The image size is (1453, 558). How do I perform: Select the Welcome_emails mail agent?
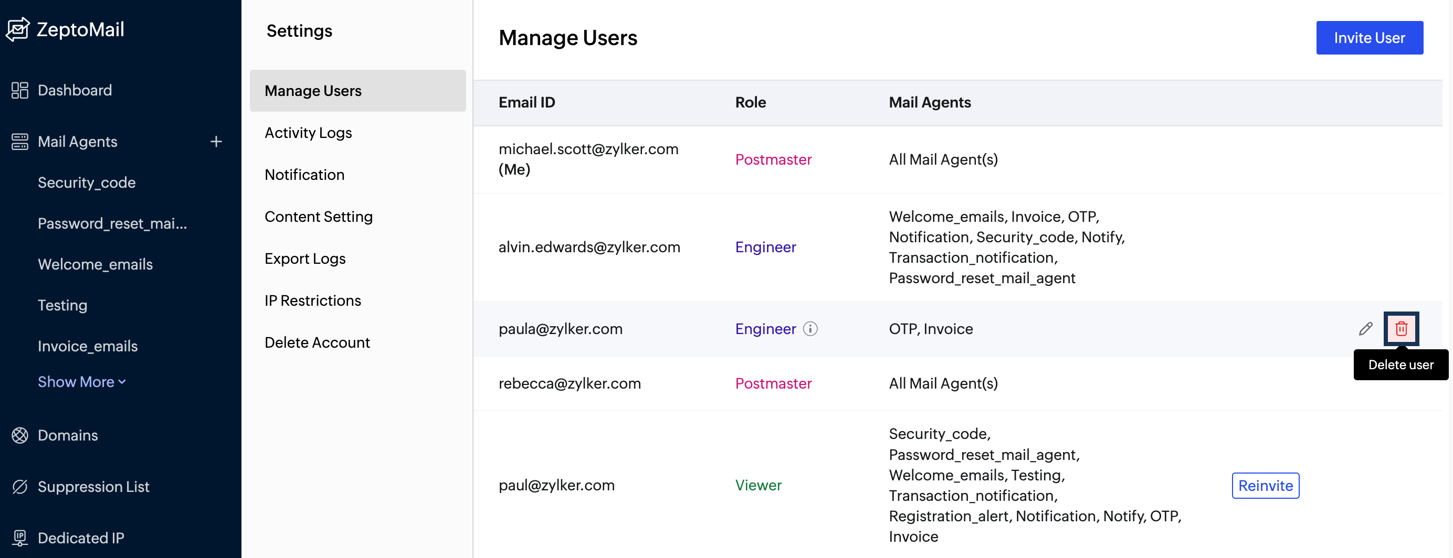pyautogui.click(x=95, y=264)
